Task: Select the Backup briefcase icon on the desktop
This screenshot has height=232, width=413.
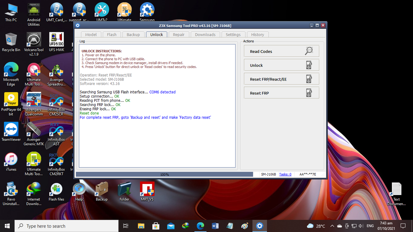Action: [x=102, y=192]
